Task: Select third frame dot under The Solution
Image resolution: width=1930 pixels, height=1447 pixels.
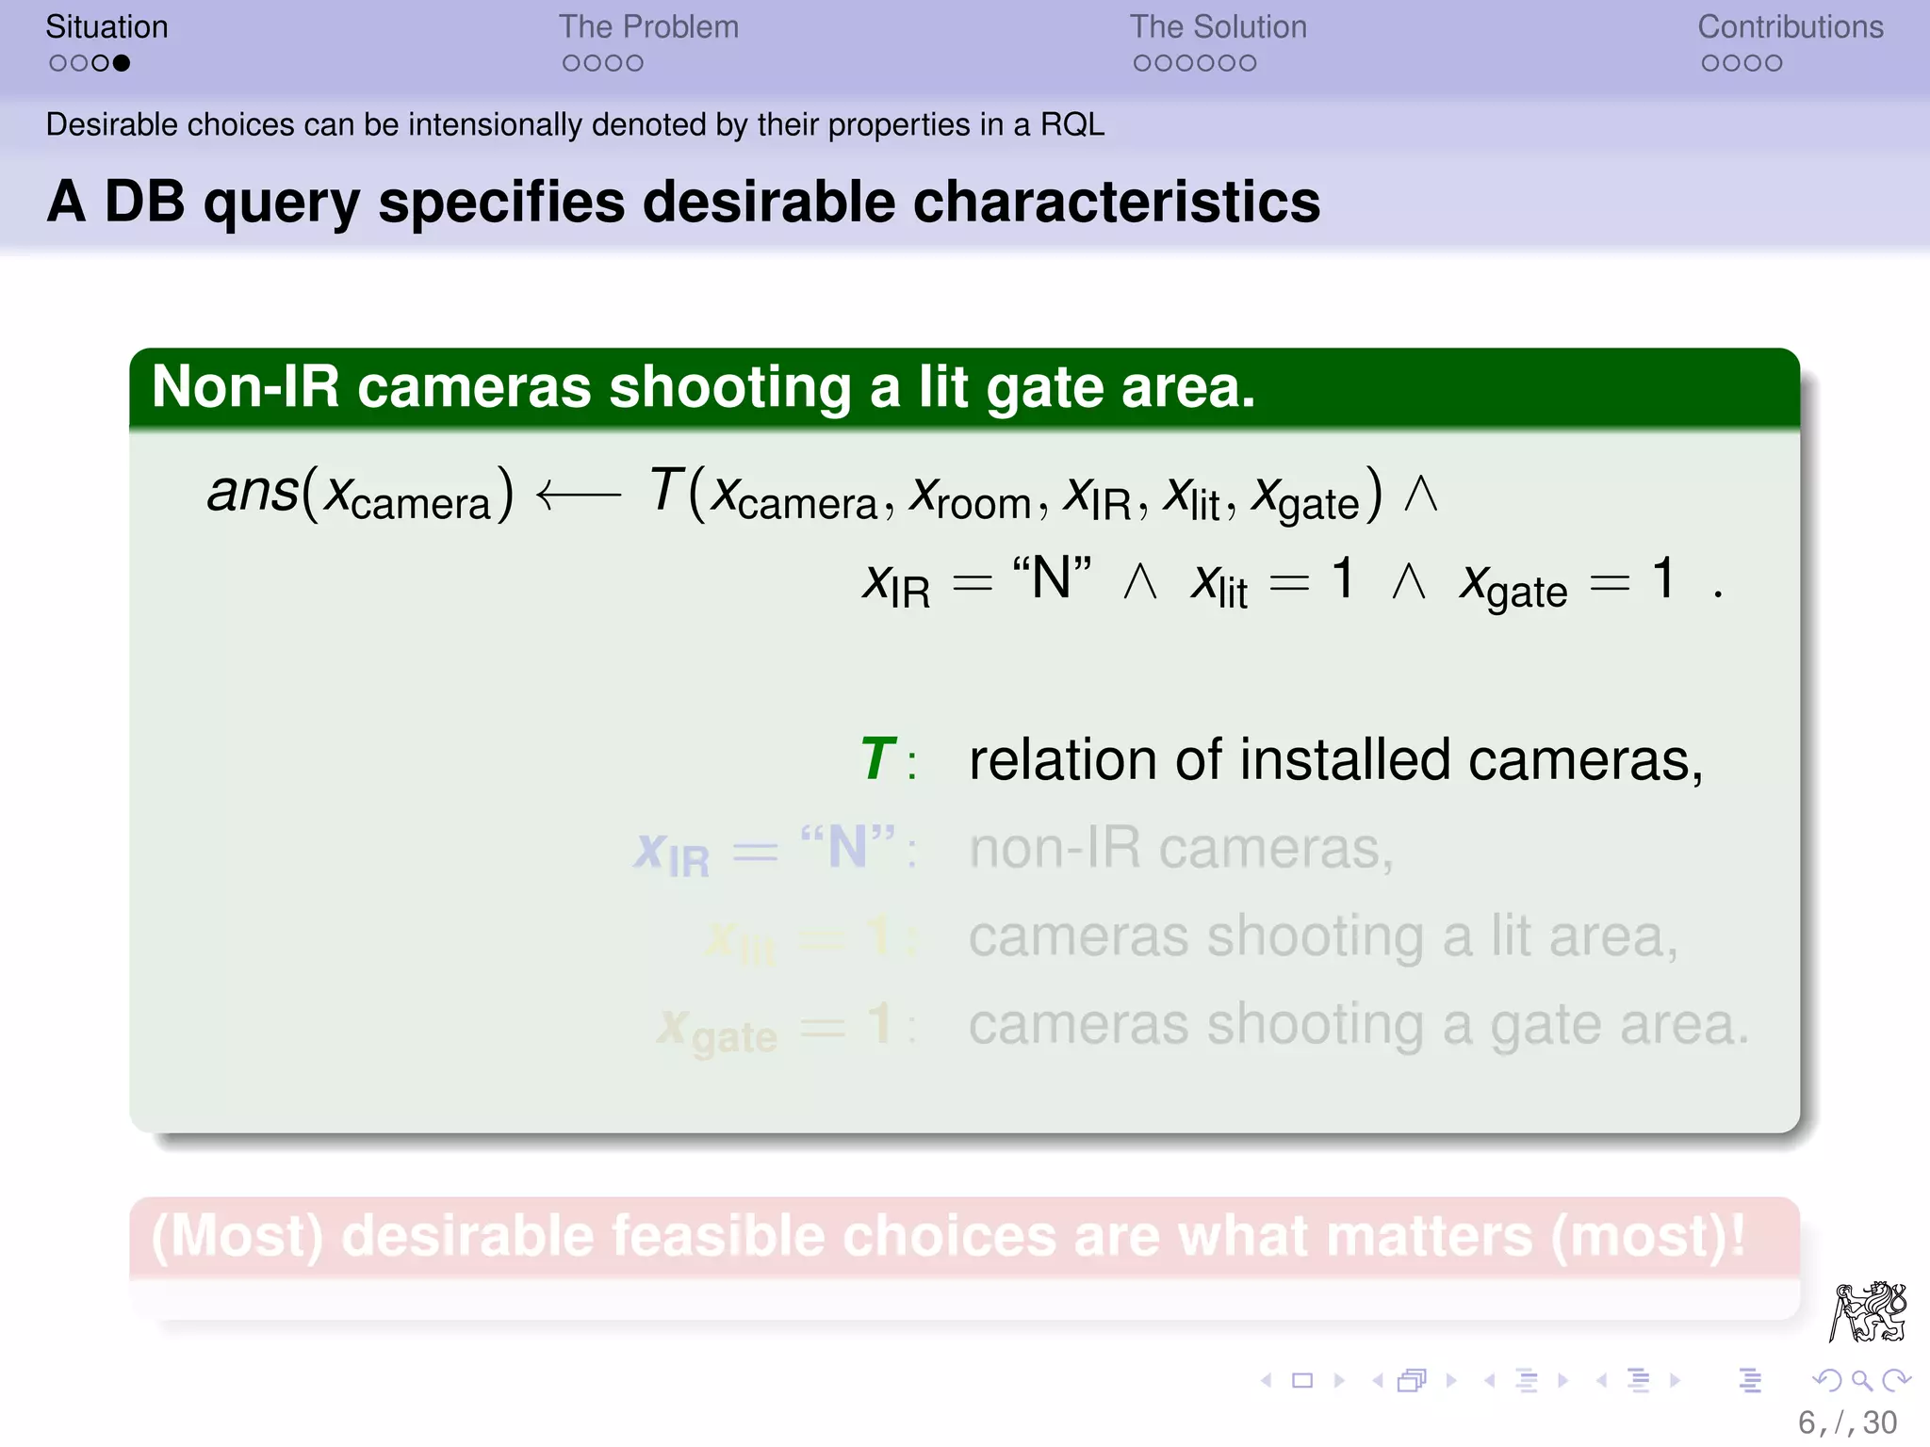Action: 1185,63
